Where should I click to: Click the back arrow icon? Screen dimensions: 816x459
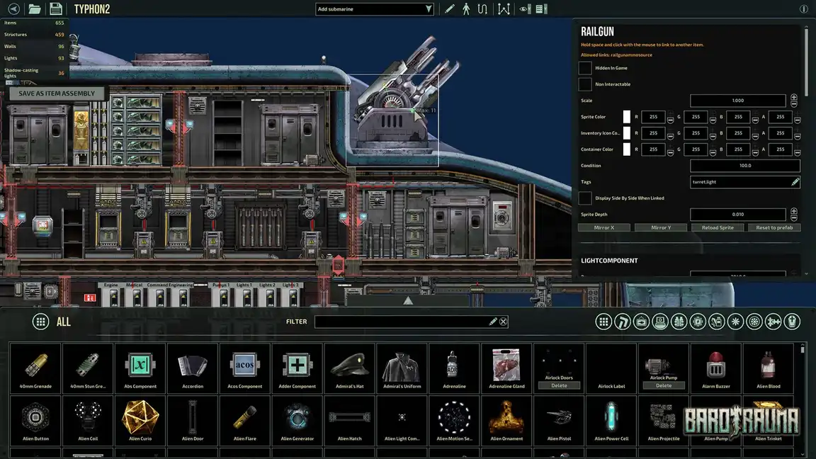click(13, 9)
